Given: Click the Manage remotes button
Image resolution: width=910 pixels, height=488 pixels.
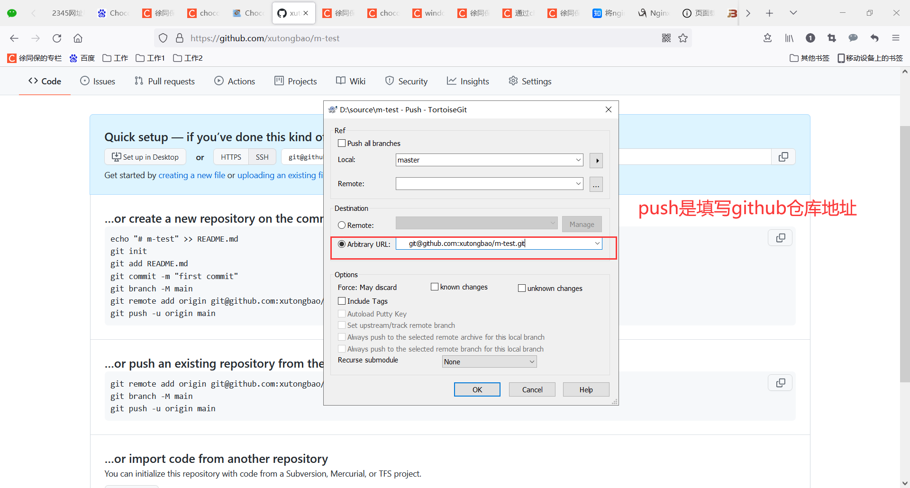Looking at the screenshot, I should 582,225.
